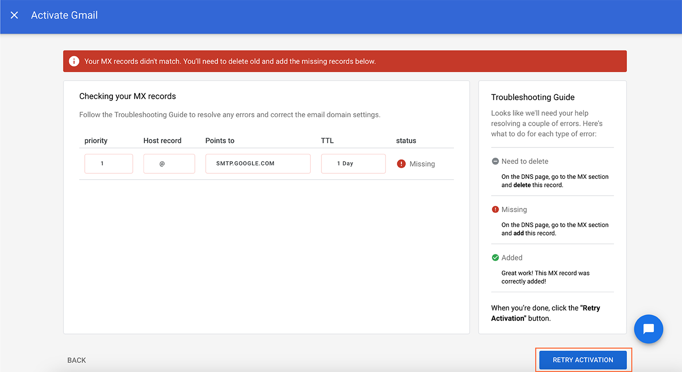
Task: Click the 'Points to' column header
Action: (220, 140)
